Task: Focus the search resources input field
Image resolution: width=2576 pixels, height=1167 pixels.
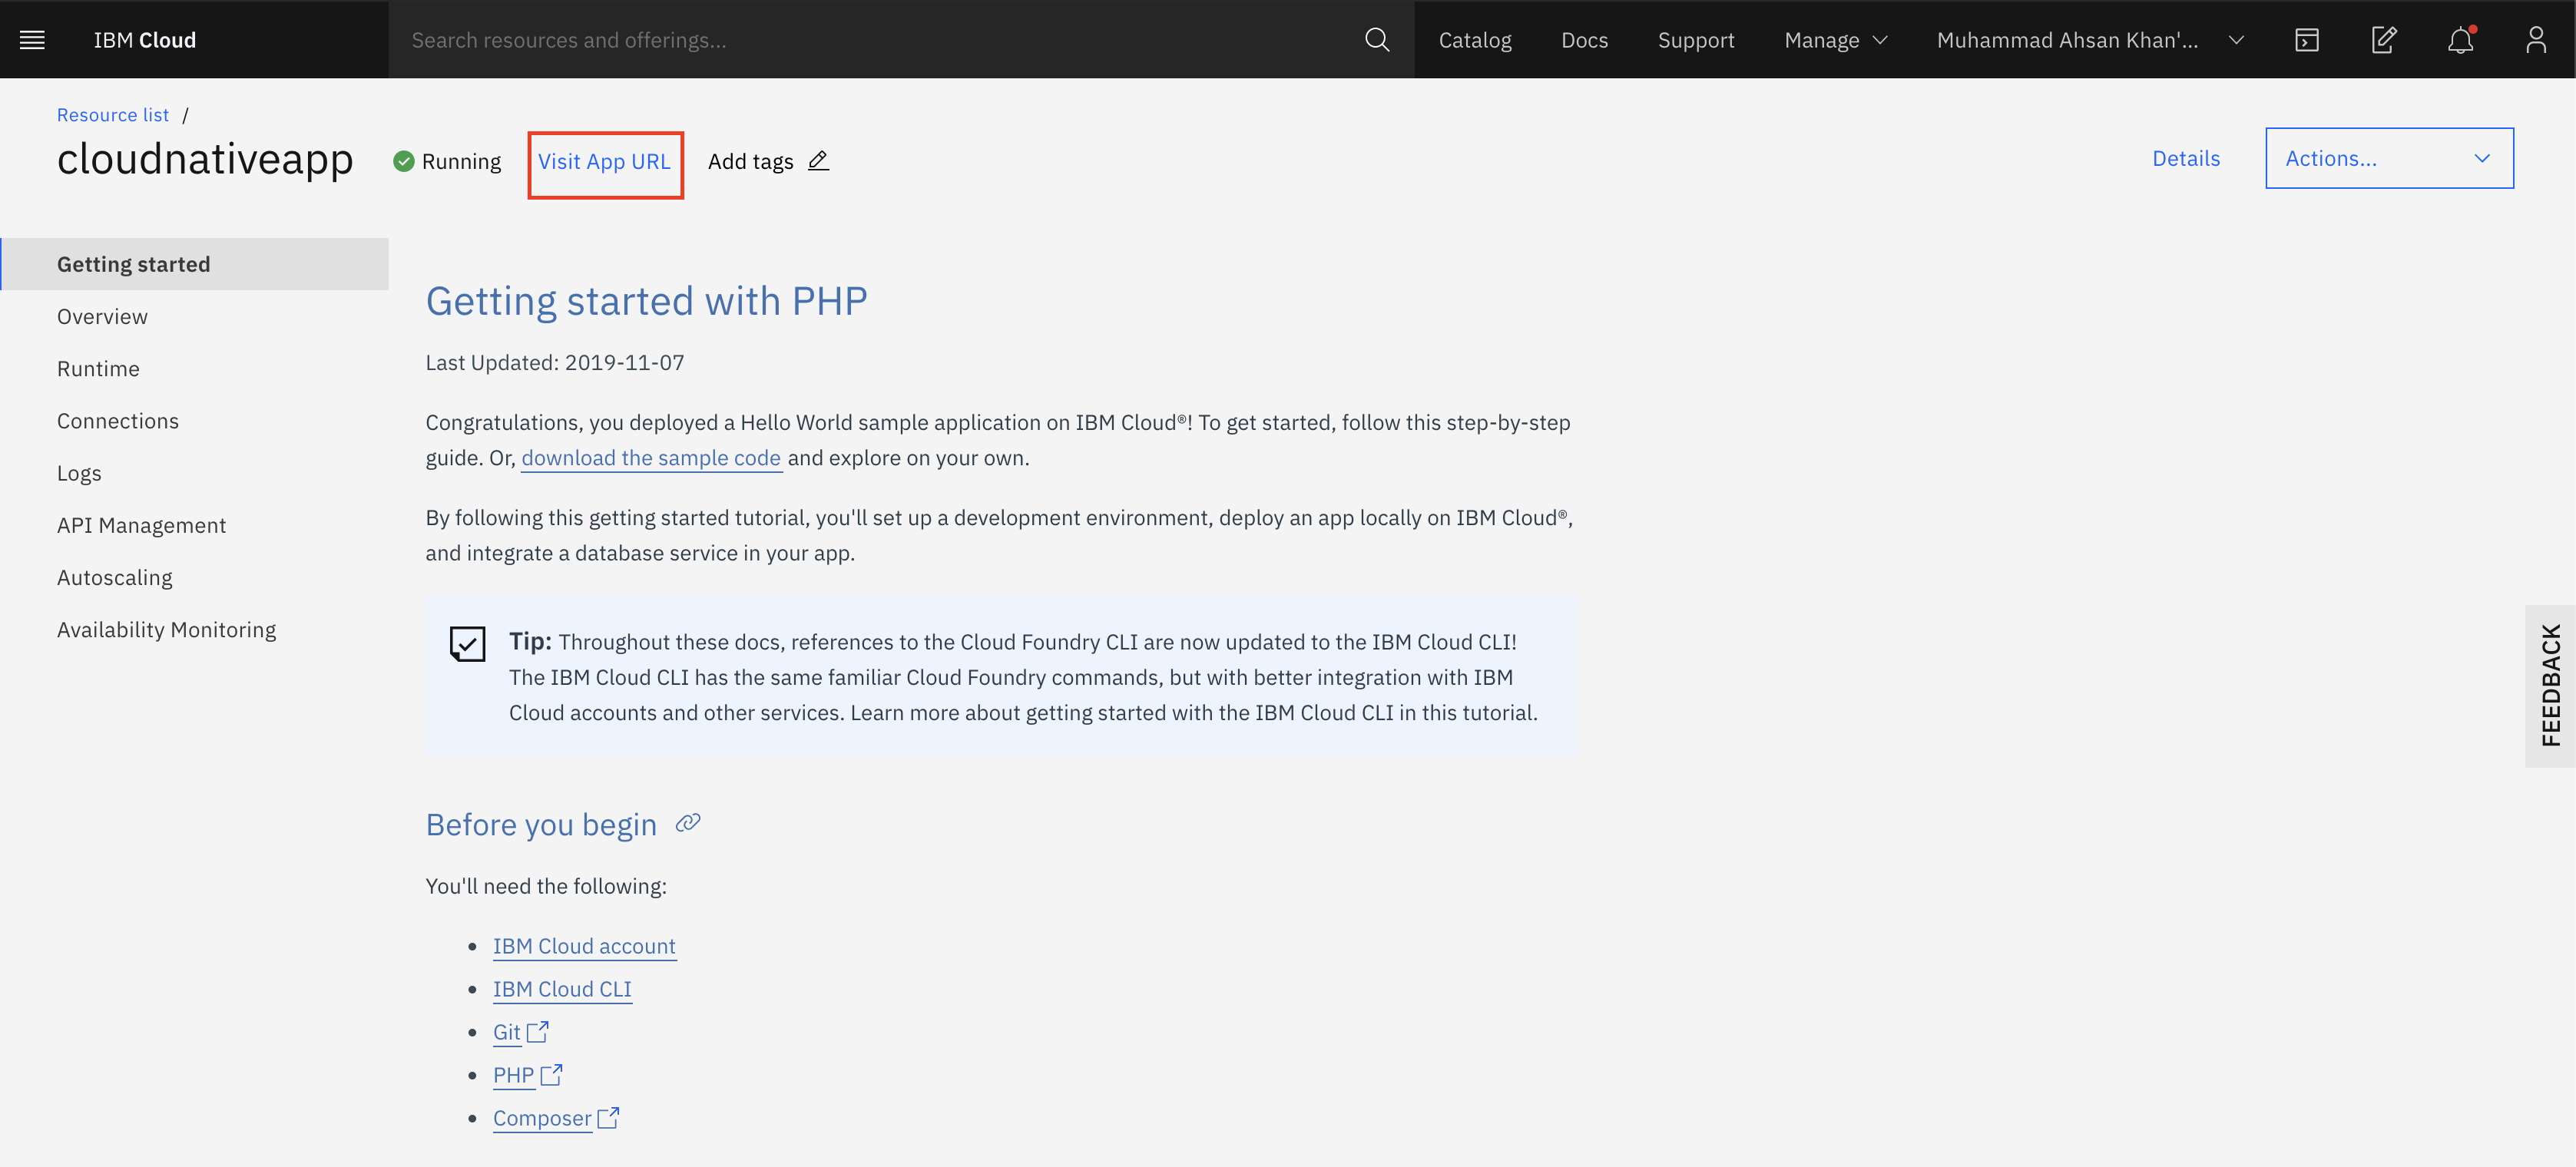Action: pyautogui.click(x=870, y=40)
